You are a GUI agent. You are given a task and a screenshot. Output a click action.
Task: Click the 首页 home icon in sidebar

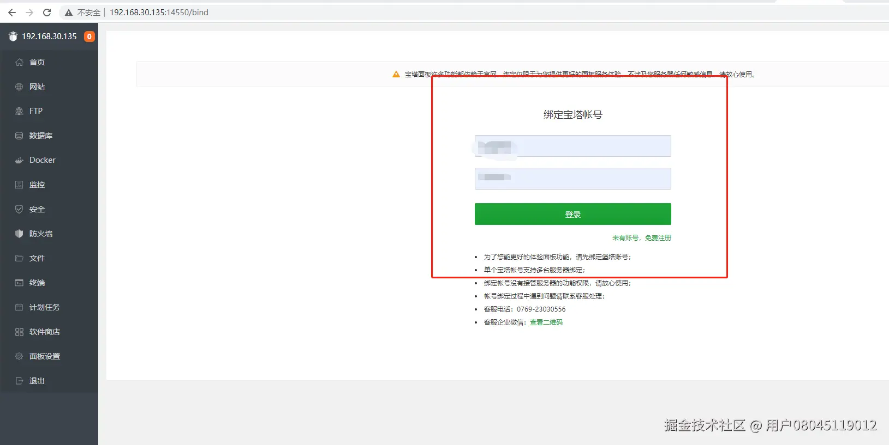click(x=19, y=62)
